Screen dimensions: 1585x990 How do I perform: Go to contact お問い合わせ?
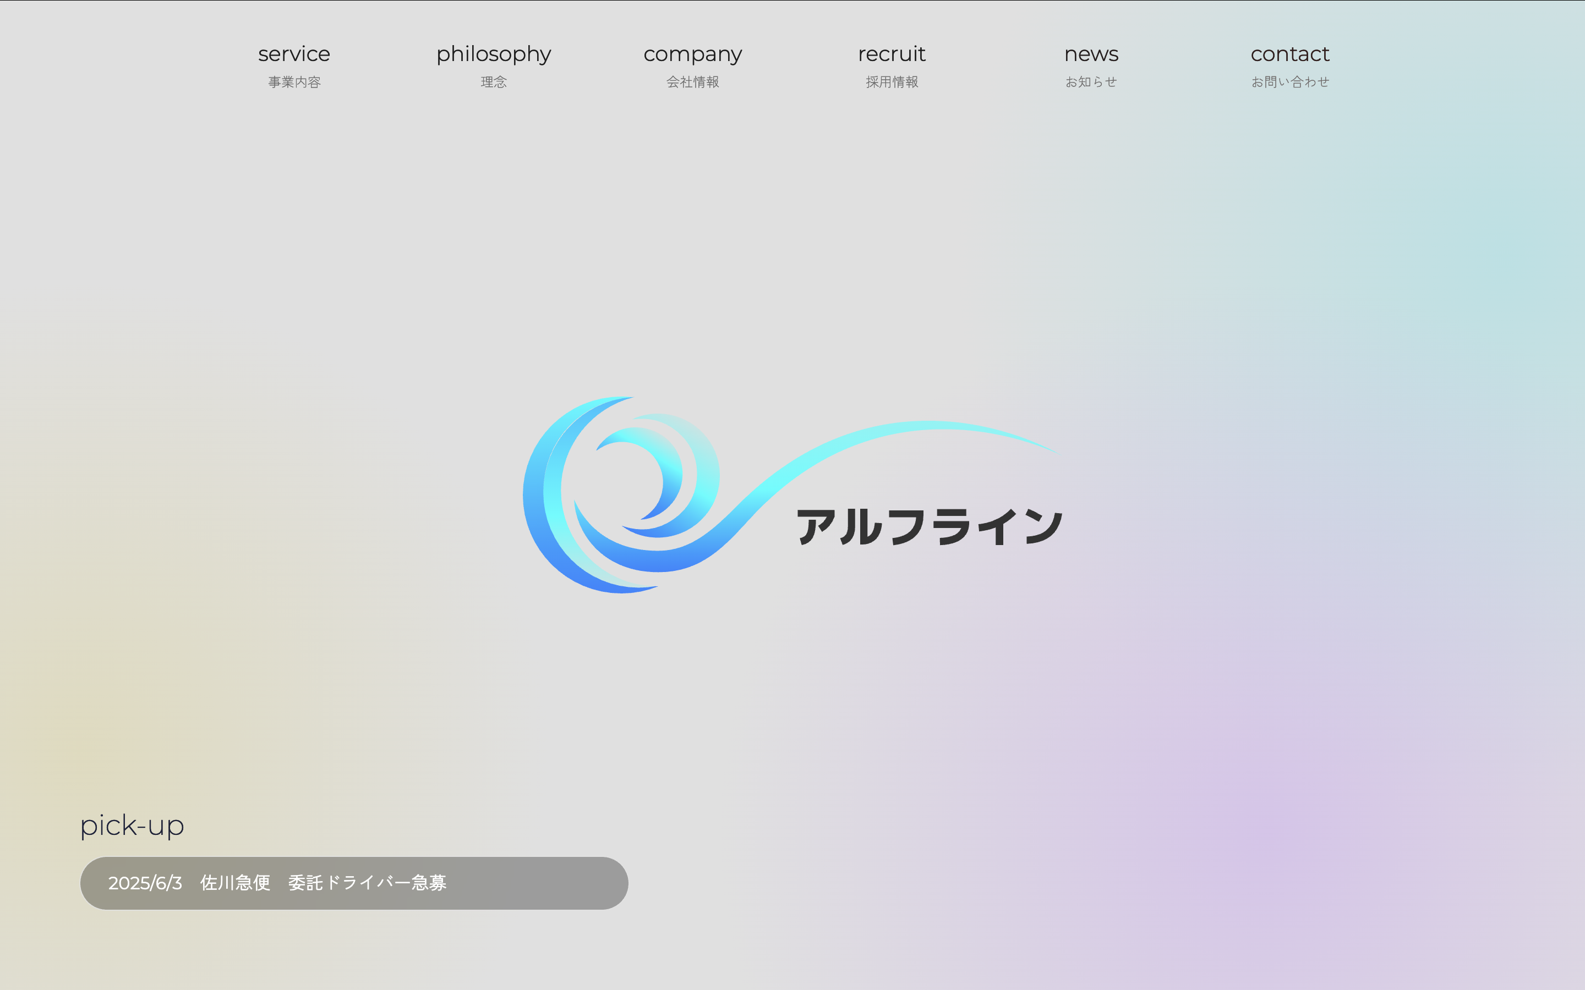point(1289,65)
